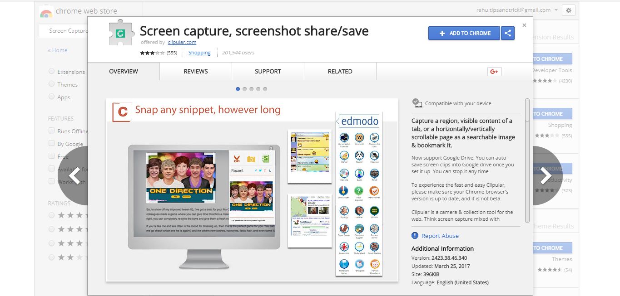Select the lowest star rating radio button
The image size is (620, 296).
coord(51,257)
